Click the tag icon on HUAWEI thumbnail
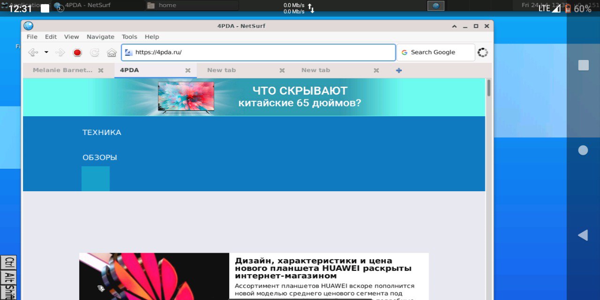600x300 pixels. (x=101, y=288)
